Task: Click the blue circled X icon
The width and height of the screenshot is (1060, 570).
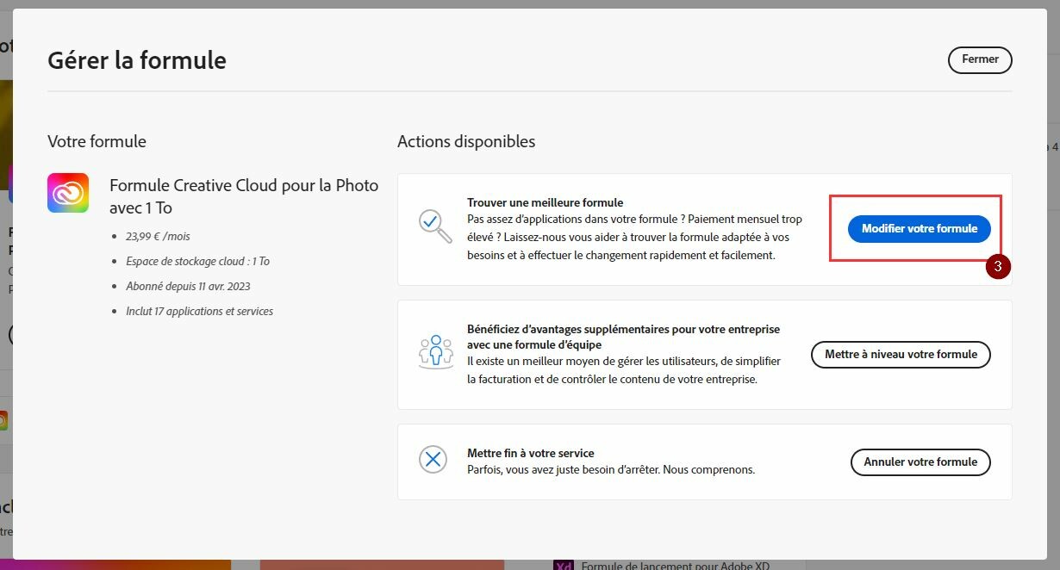Action: (433, 459)
